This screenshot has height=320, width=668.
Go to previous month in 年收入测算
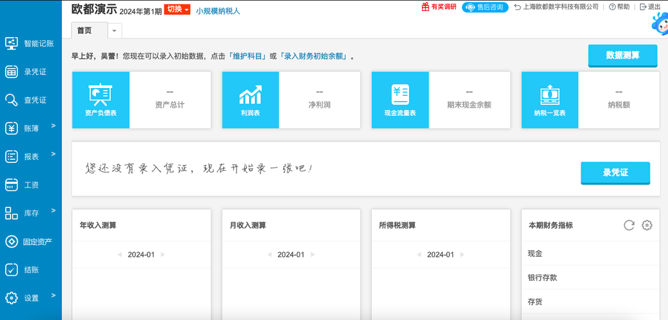(x=120, y=254)
